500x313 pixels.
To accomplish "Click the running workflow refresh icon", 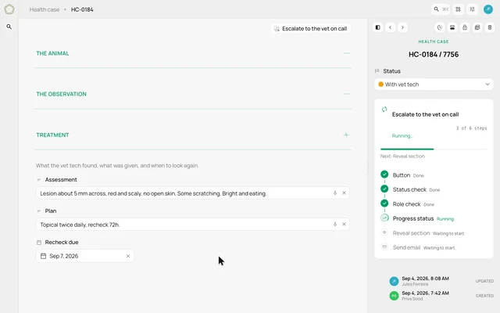I will point(384,110).
